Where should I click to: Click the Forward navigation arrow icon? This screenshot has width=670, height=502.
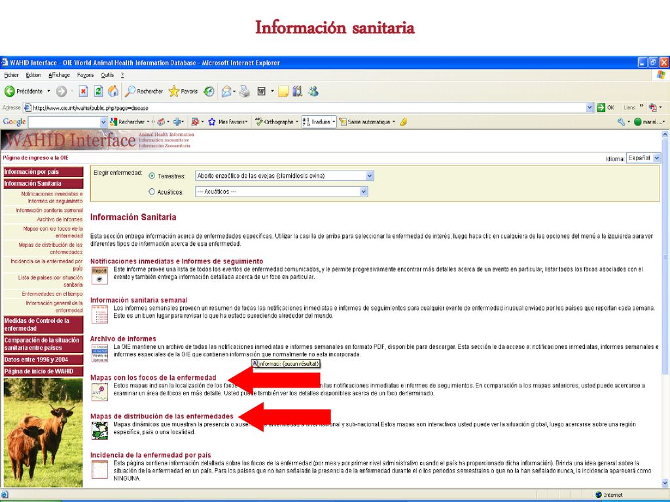point(61,91)
